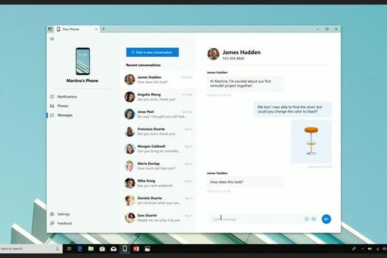Click the send message arrow button

tap(326, 219)
